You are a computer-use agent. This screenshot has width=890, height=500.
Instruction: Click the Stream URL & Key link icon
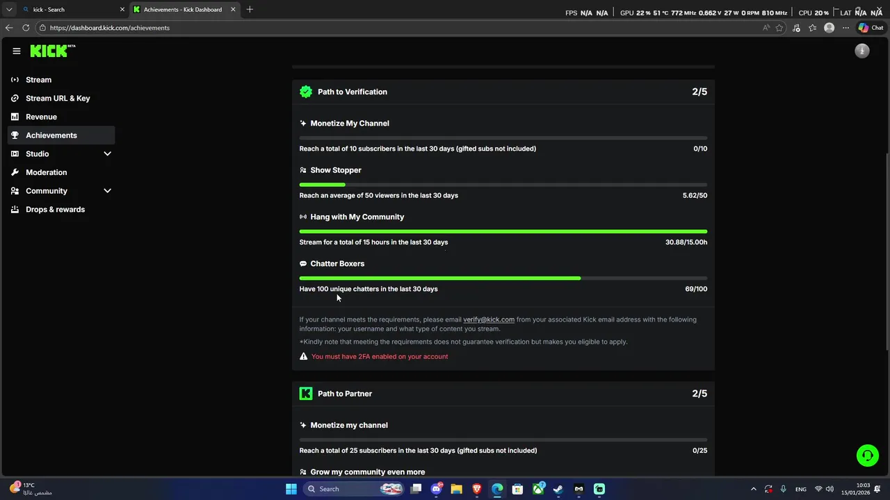[15, 98]
